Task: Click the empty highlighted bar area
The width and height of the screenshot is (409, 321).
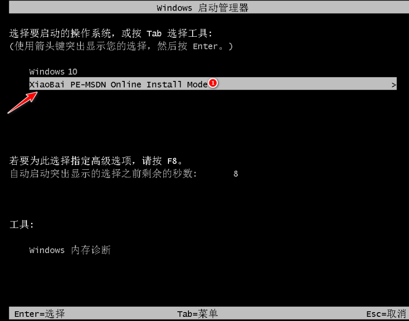Action: (304, 83)
